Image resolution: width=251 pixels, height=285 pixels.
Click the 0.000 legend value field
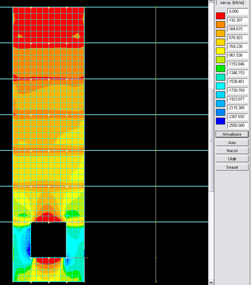coord(238,11)
